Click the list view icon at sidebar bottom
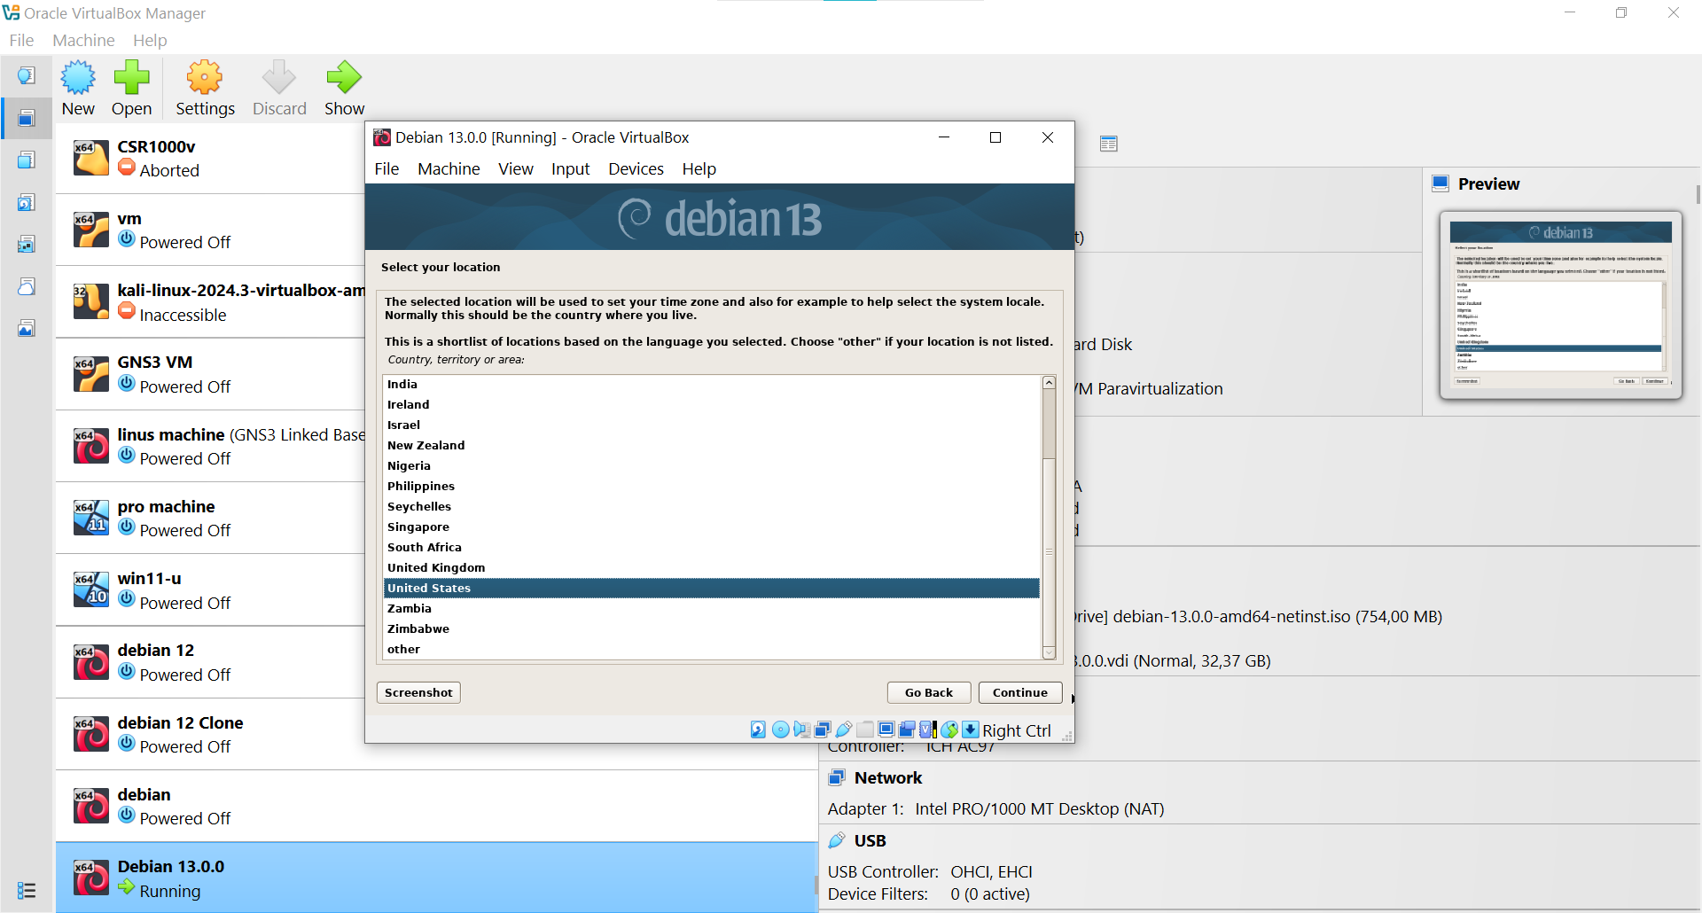 (27, 890)
